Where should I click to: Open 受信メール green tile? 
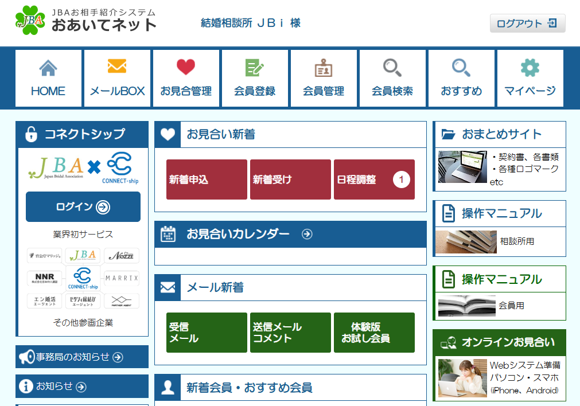coord(207,333)
